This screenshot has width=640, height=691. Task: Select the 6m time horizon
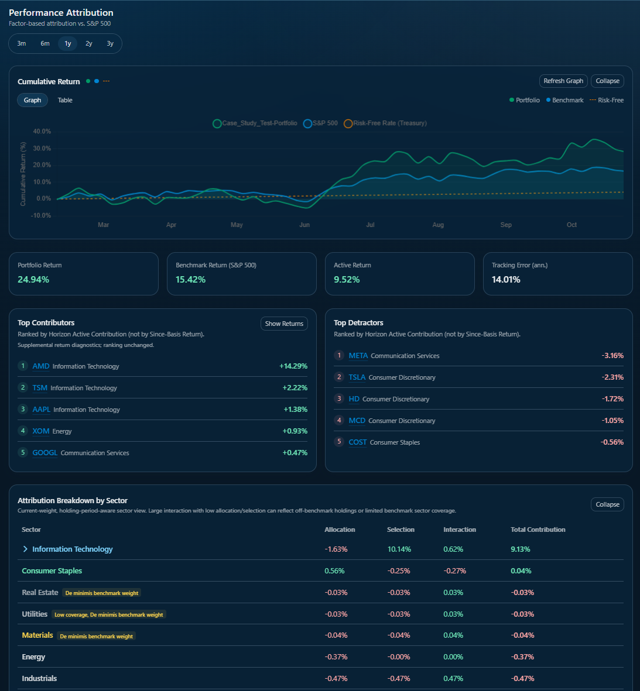tap(45, 44)
